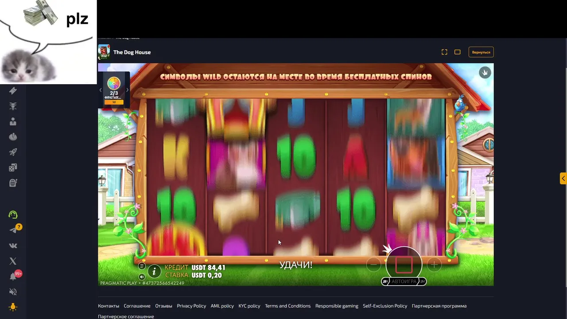This screenshot has width=567, height=319.
Task: Open the rocket crash games icon
Action: click(x=13, y=152)
